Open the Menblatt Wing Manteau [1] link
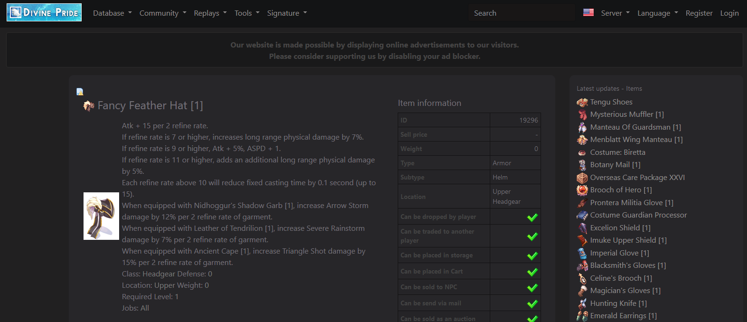 (636, 140)
